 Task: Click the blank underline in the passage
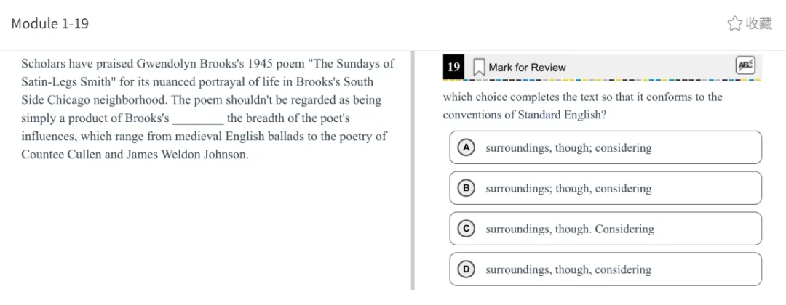pos(198,119)
